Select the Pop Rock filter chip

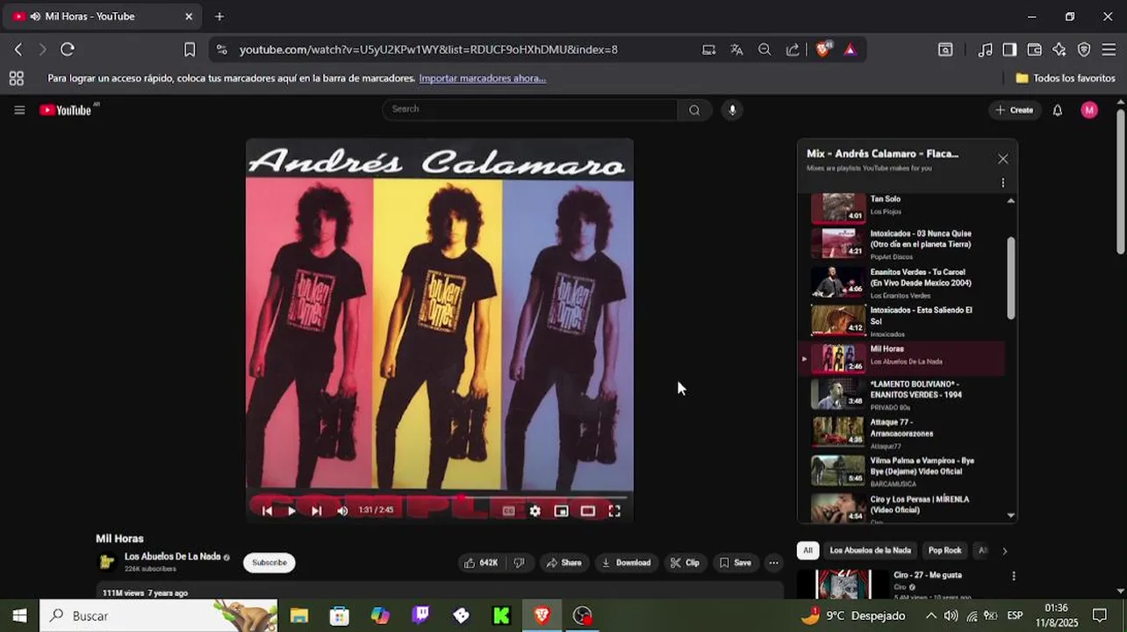[x=944, y=550]
